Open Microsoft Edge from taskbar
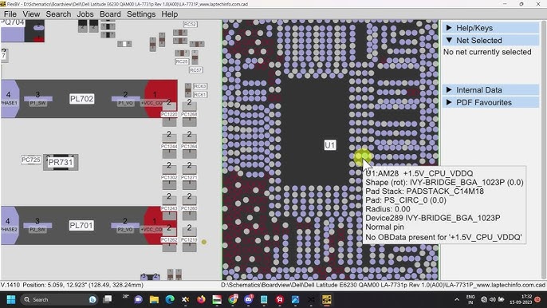This screenshot has width=547, height=308. tap(170, 299)
